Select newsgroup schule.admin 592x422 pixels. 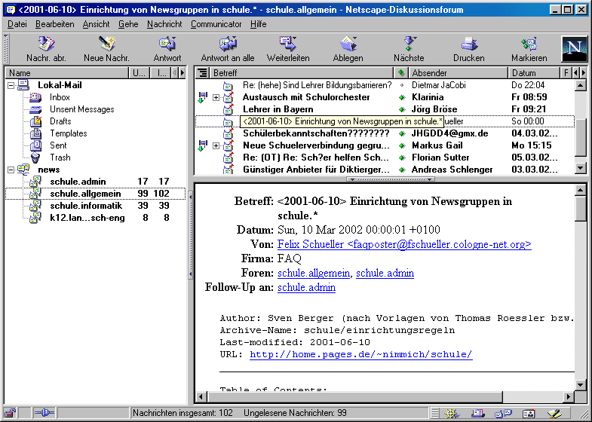pos(78,182)
